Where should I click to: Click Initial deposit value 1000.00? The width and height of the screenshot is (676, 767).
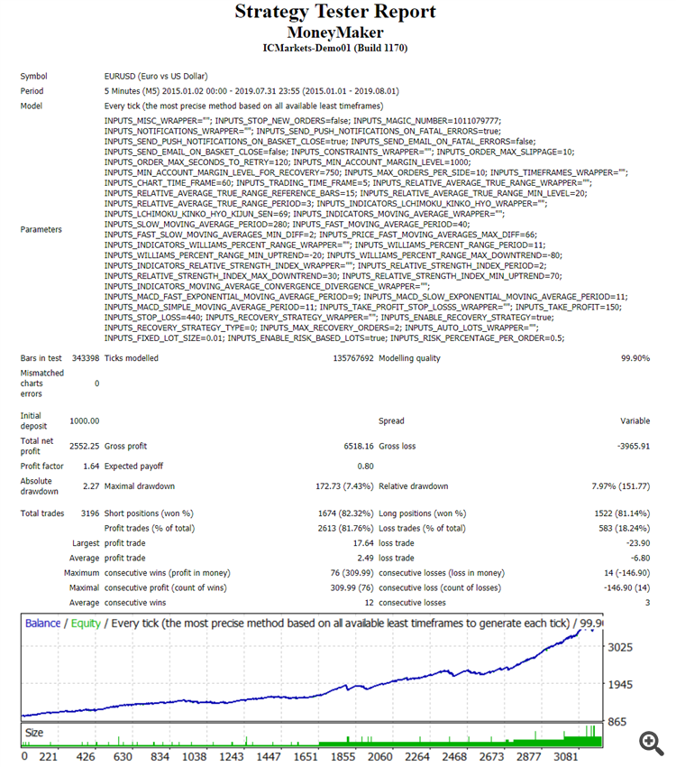[85, 421]
